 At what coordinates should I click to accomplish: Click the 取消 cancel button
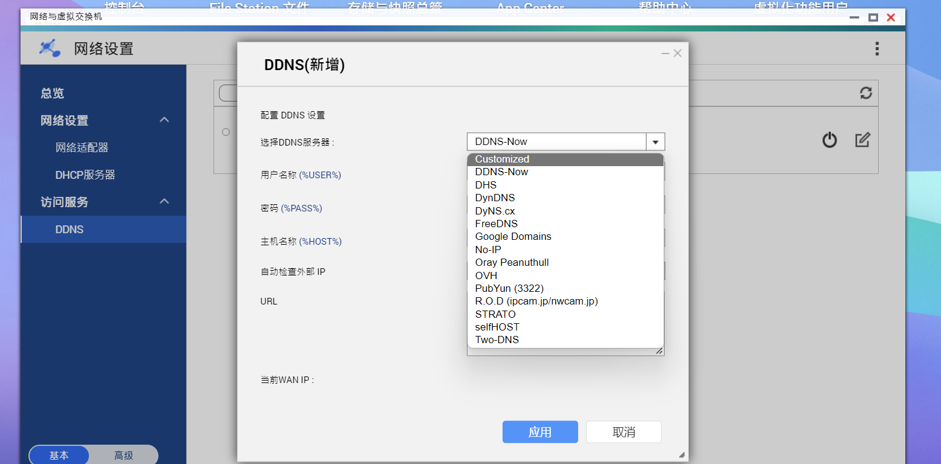(x=624, y=432)
